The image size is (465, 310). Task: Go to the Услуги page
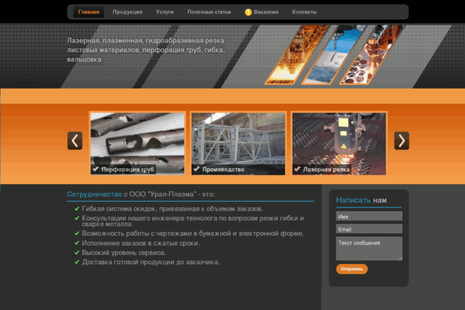click(165, 12)
